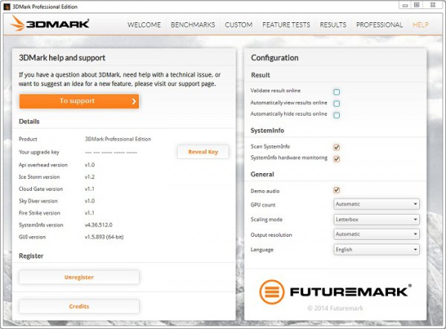Open the Welcome tab
The image size is (446, 329).
tap(144, 25)
